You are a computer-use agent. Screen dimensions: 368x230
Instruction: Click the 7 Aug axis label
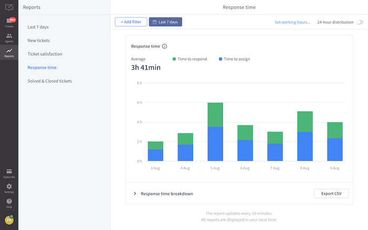click(x=274, y=168)
